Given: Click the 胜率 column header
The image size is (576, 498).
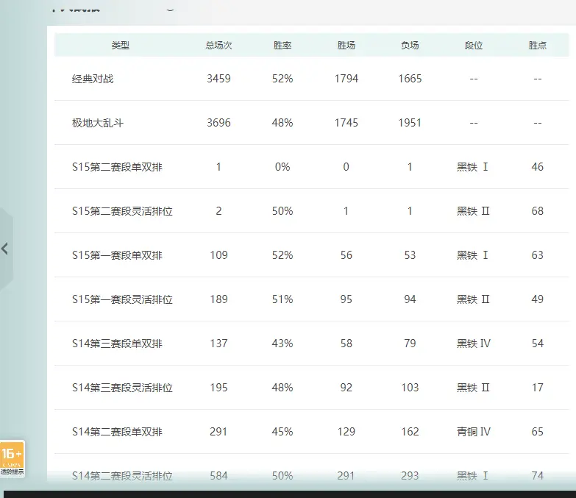Looking at the screenshot, I should (282, 46).
